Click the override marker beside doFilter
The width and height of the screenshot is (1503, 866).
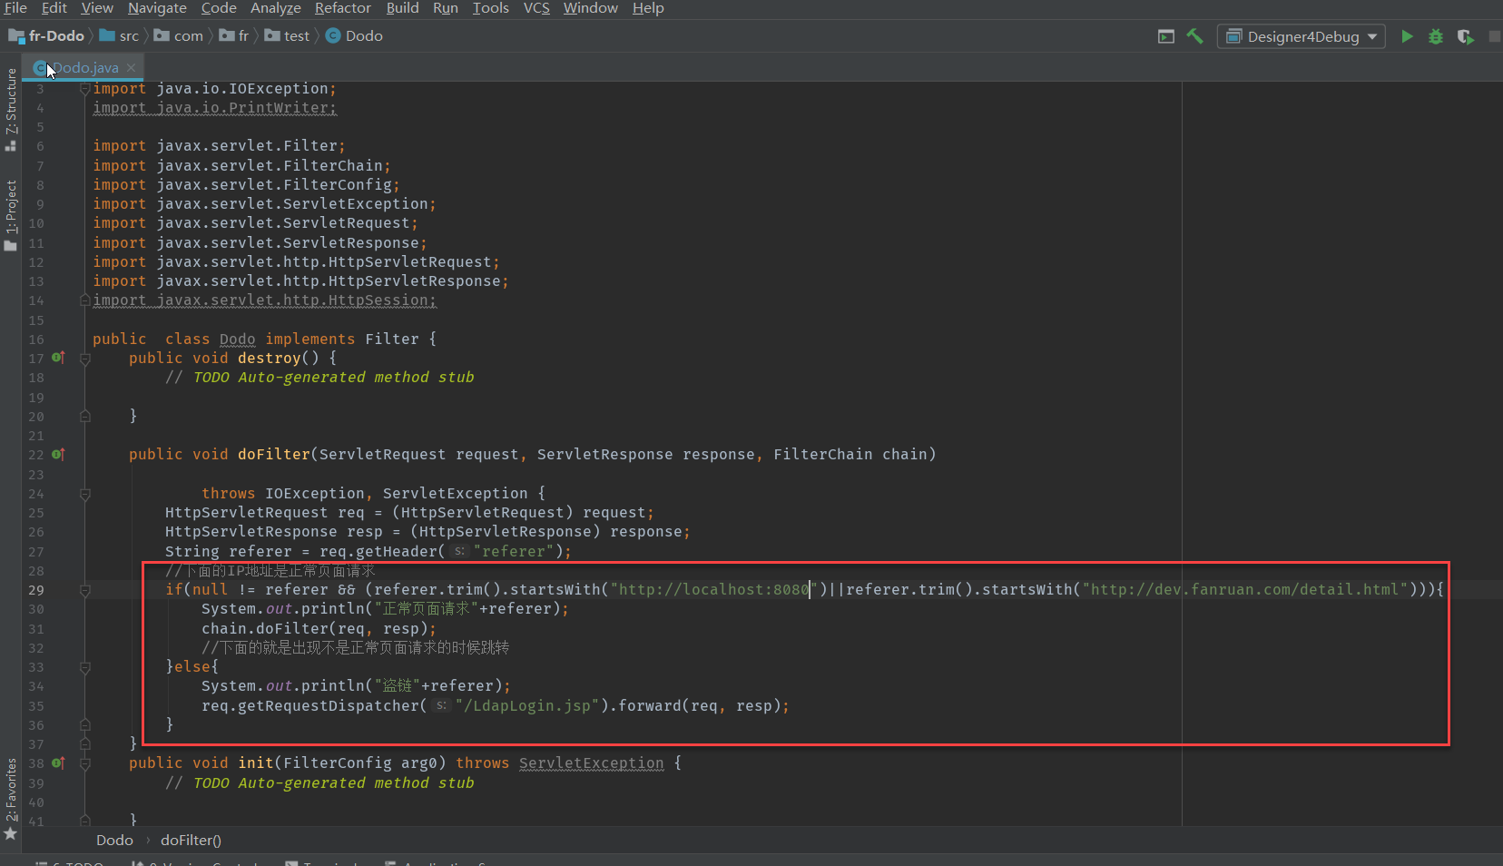point(58,454)
